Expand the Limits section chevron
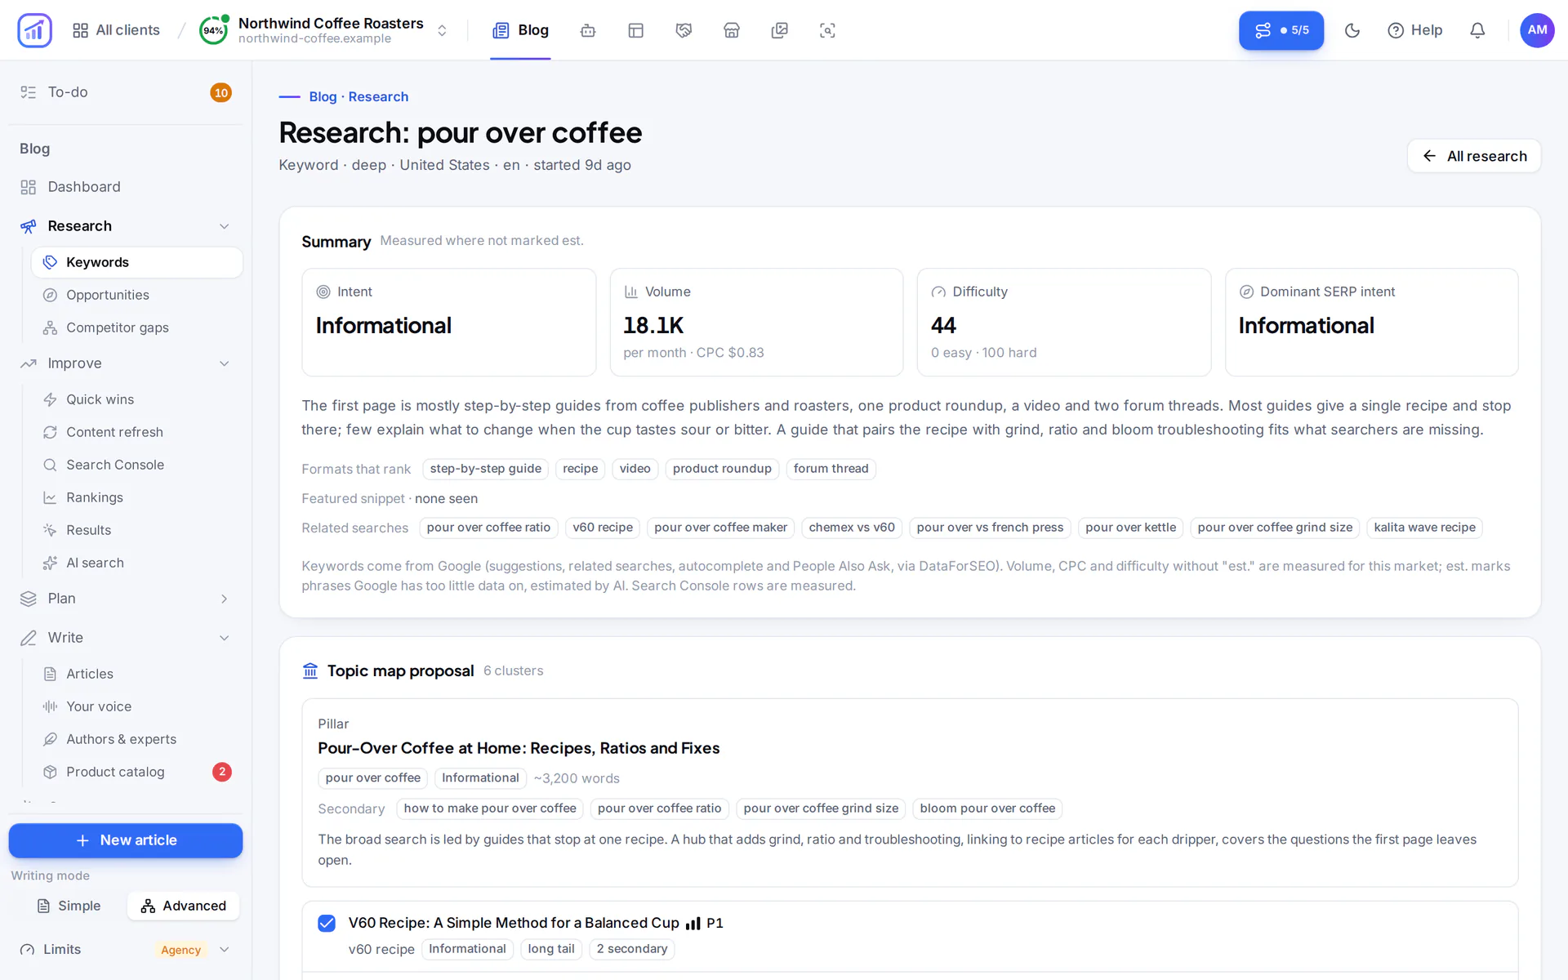The height and width of the screenshot is (980, 1568). coord(225,950)
